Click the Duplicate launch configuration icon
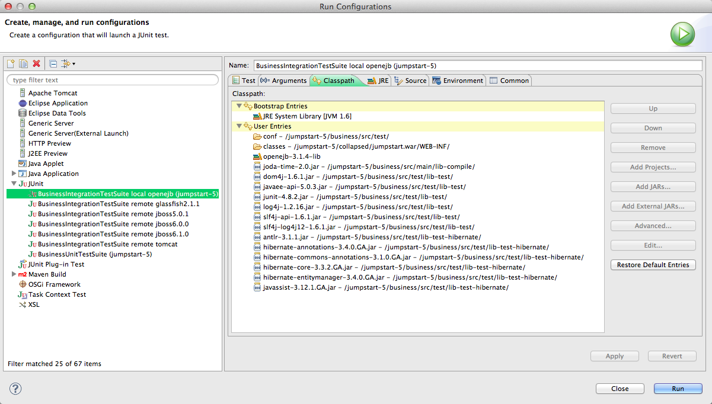Screen dimensions: 712x404 [24, 63]
